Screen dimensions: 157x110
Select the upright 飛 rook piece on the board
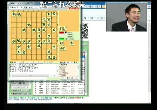(x=49, y=52)
